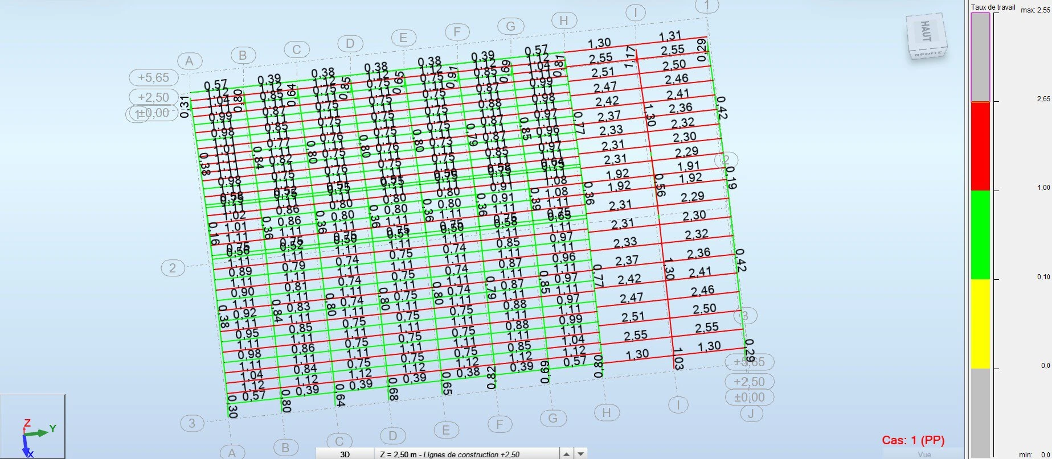
Task: Click the grid axis bubble J
Action: tap(751, 413)
